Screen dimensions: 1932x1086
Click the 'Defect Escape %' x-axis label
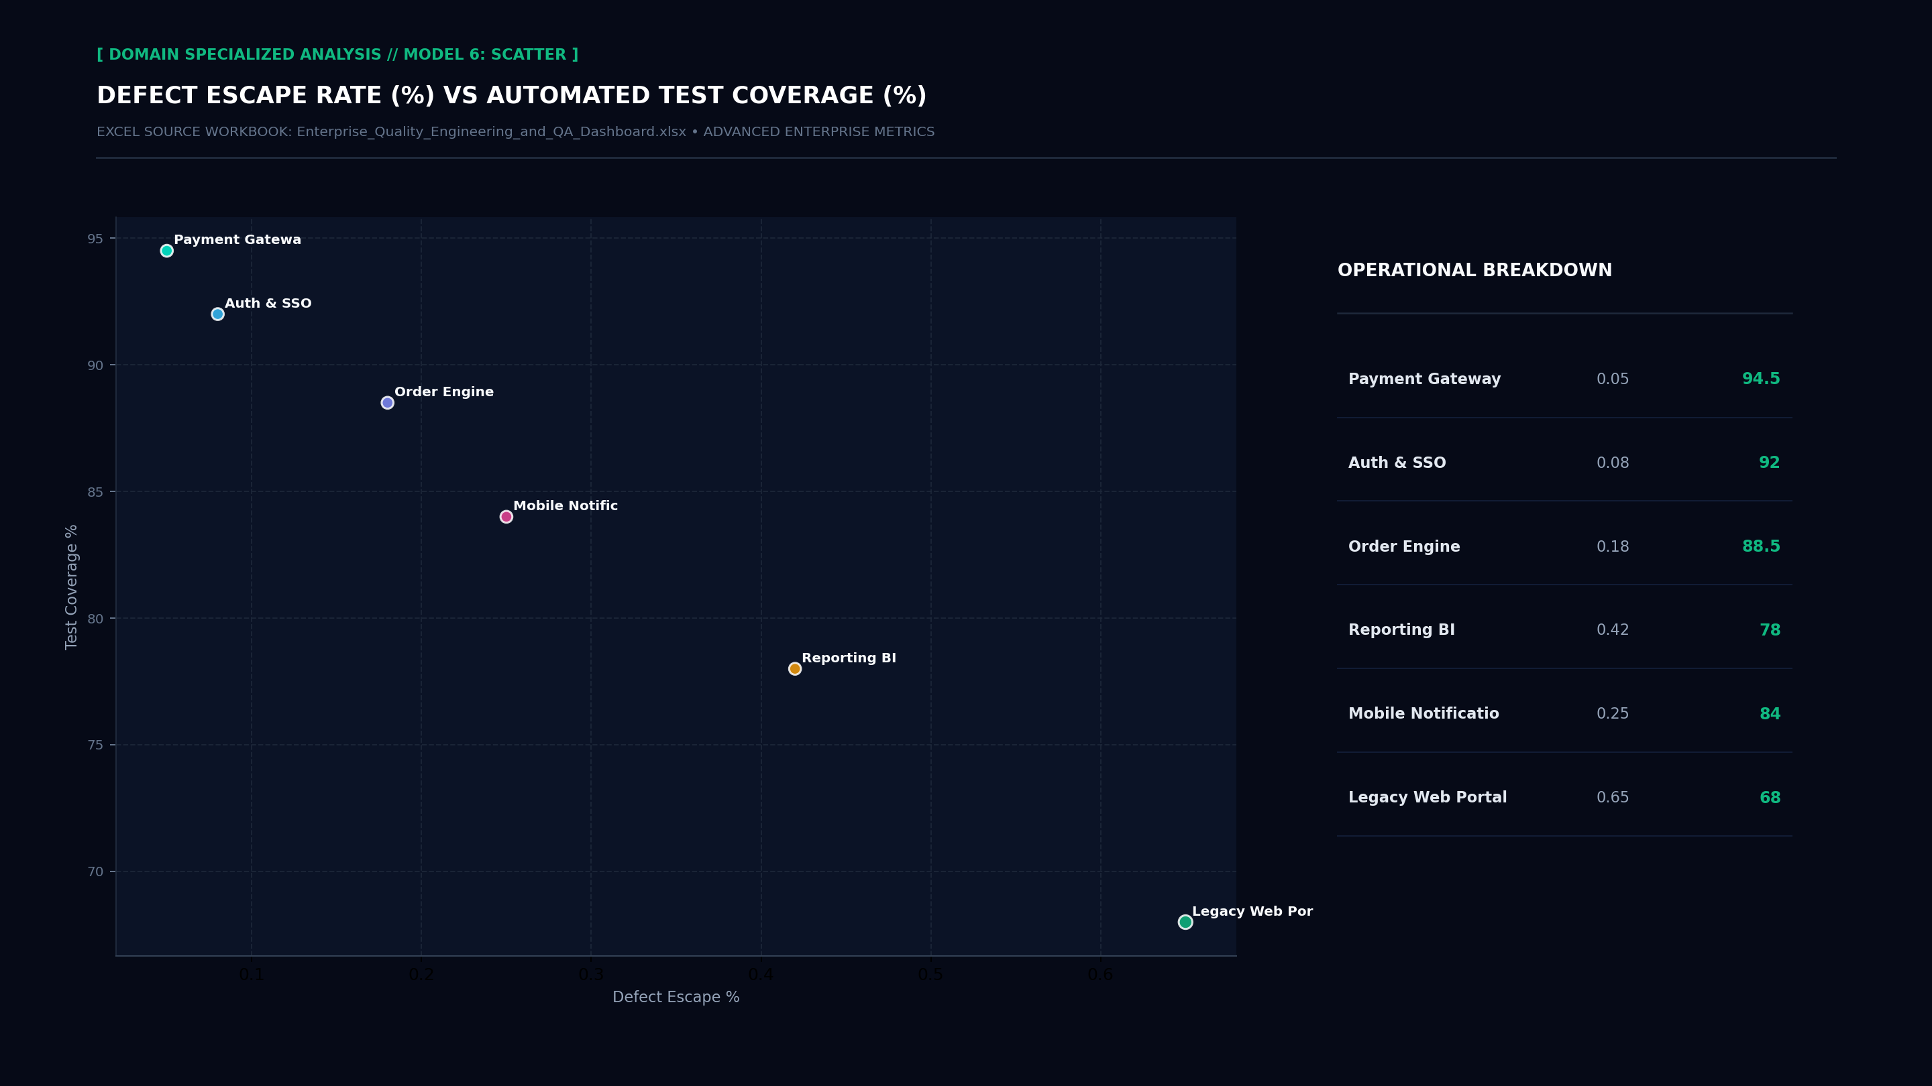pos(676,997)
